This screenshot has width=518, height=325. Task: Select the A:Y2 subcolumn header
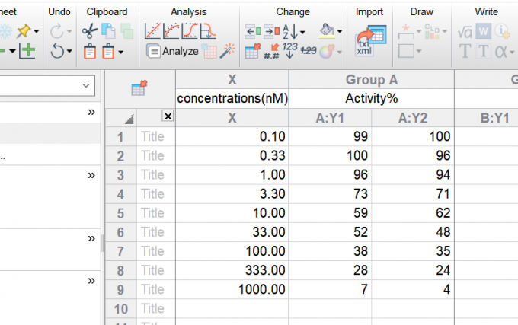413,117
